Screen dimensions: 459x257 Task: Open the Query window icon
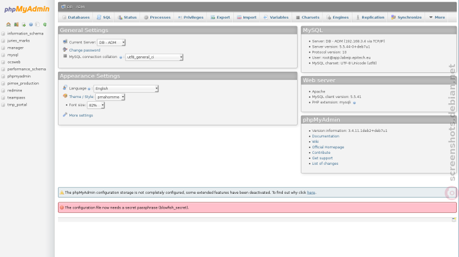pyautogui.click(x=24, y=25)
